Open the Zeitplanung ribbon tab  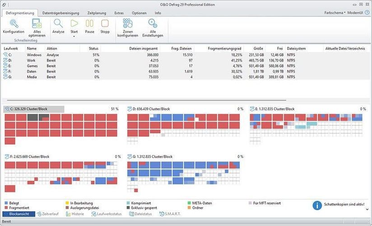pyautogui.click(x=97, y=13)
